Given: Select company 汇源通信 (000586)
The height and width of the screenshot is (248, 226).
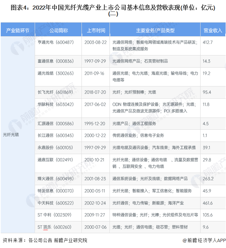Looking at the screenshot, I should (56, 123).
